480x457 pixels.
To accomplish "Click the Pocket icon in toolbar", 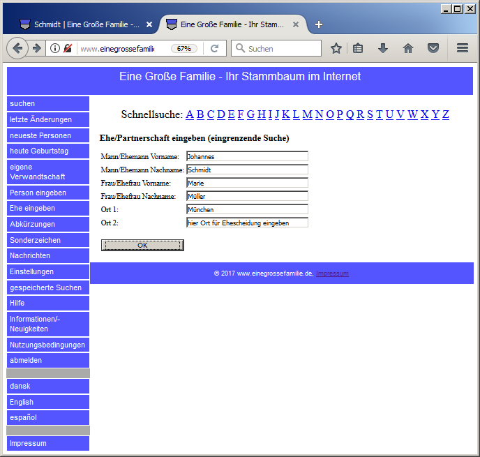I will click(433, 48).
